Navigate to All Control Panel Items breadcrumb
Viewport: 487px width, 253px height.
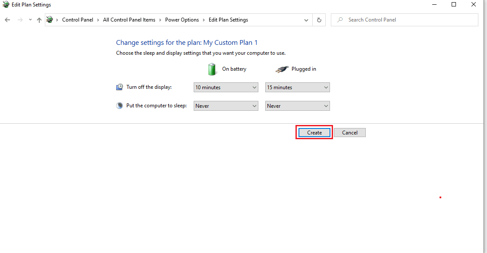(x=129, y=20)
